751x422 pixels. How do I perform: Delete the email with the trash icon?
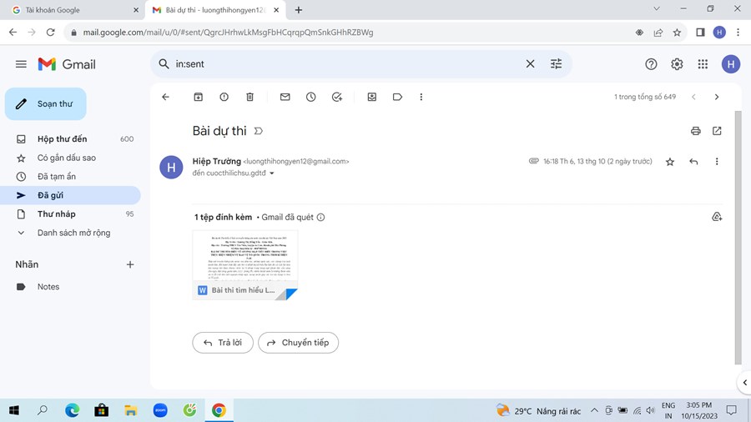coord(249,97)
